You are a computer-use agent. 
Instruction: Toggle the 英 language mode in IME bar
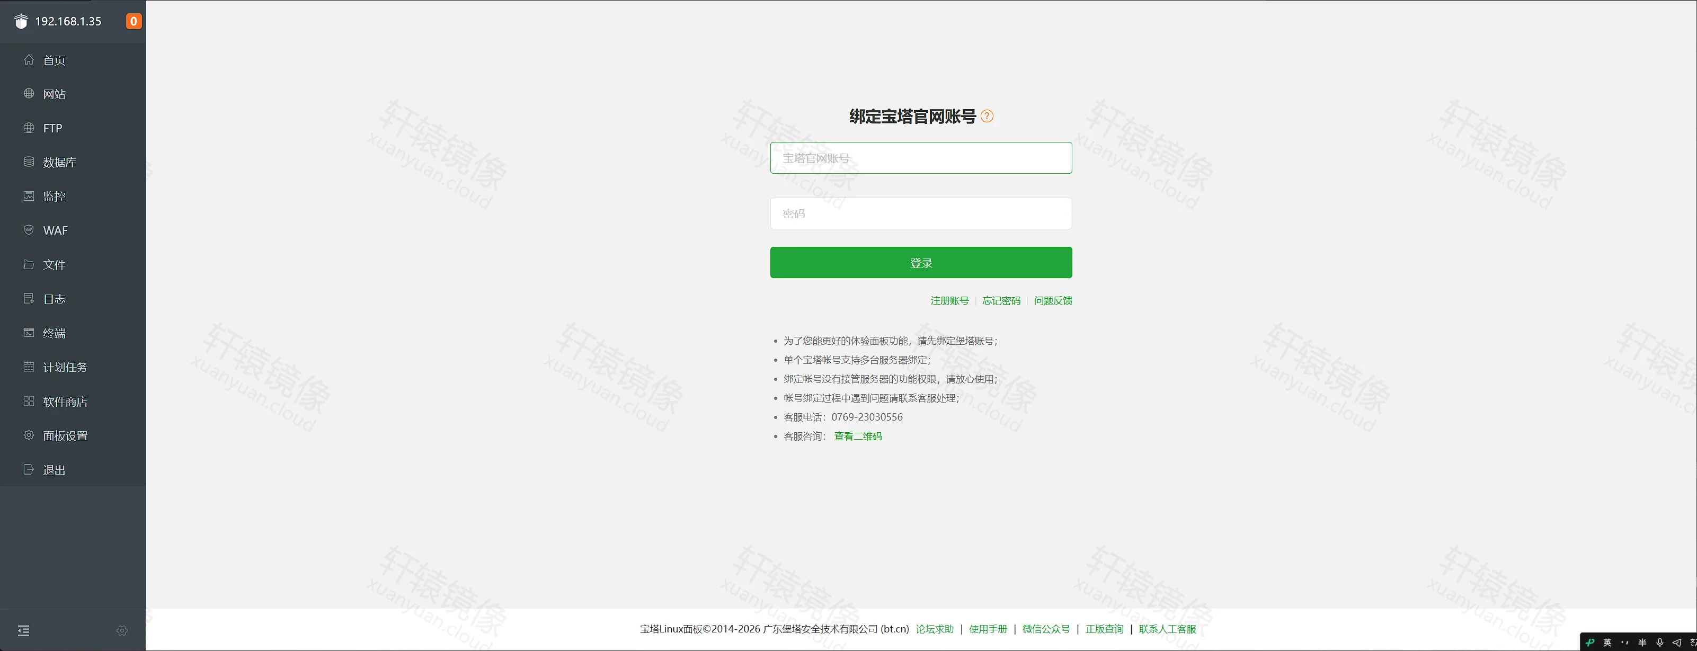point(1607,643)
